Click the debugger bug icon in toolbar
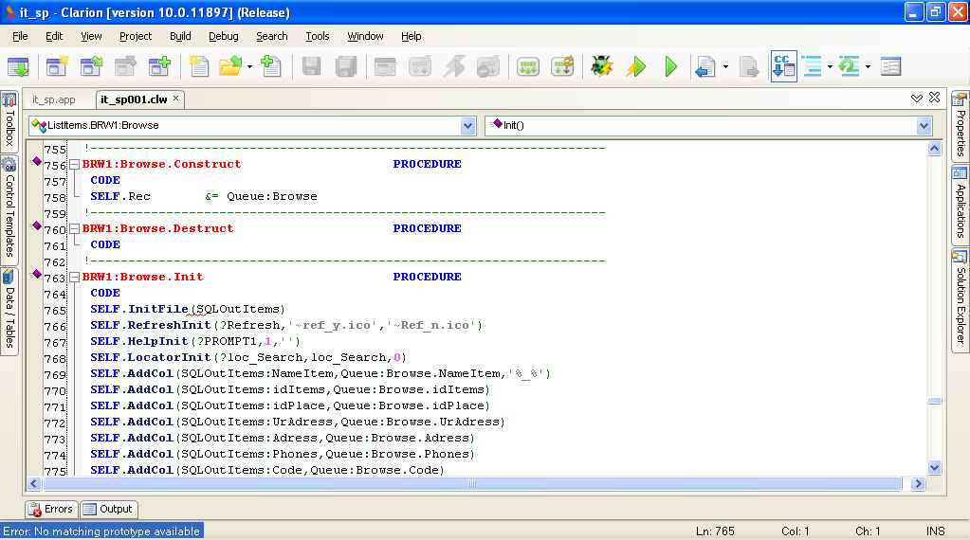 [601, 66]
